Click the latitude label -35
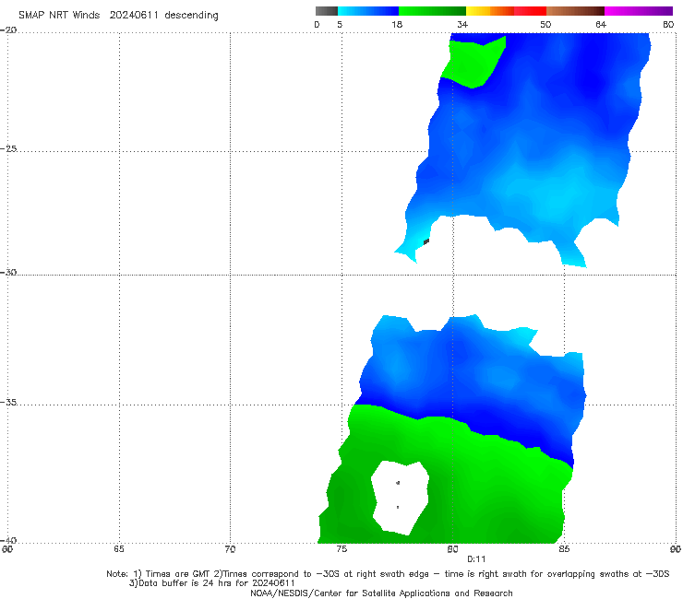Viewport: 683px width, 599px height. point(8,402)
